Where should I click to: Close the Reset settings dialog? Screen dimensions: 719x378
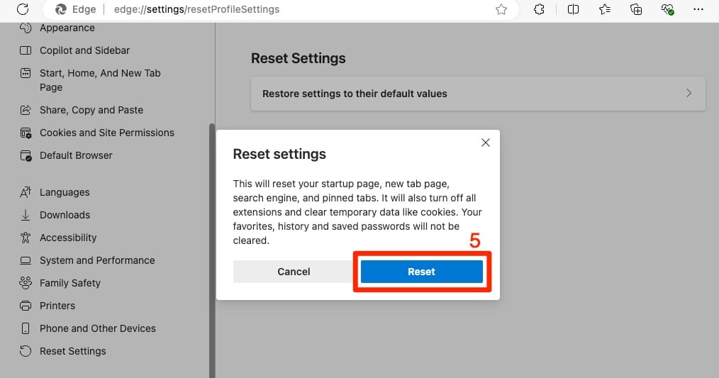[486, 143]
